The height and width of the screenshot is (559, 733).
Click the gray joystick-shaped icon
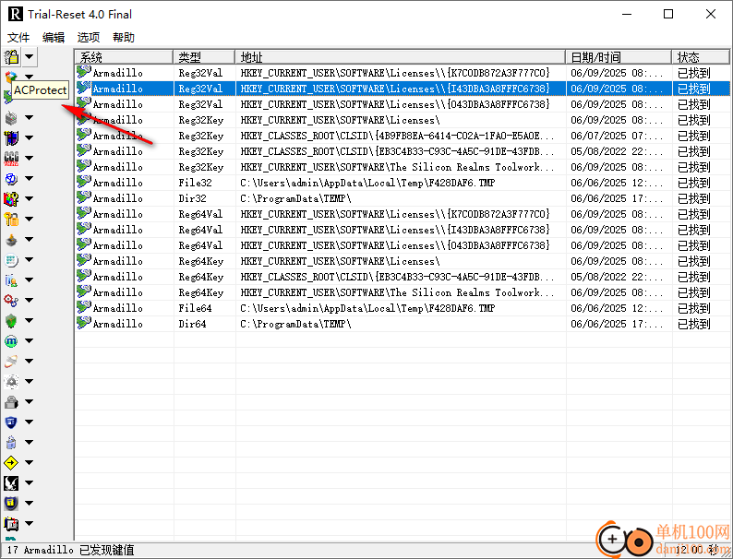[11, 240]
